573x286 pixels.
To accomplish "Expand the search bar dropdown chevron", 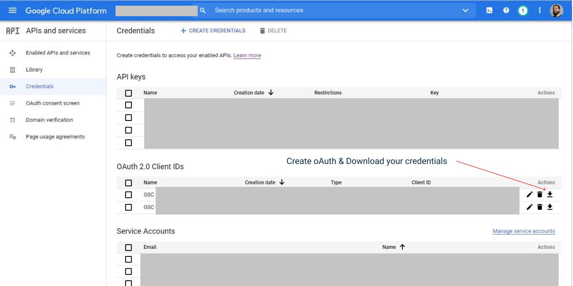I will coord(466,10).
